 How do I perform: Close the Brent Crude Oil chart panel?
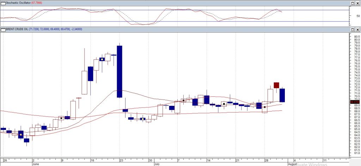pos(357,29)
